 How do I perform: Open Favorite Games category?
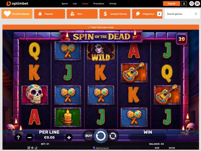[x=17, y=14]
